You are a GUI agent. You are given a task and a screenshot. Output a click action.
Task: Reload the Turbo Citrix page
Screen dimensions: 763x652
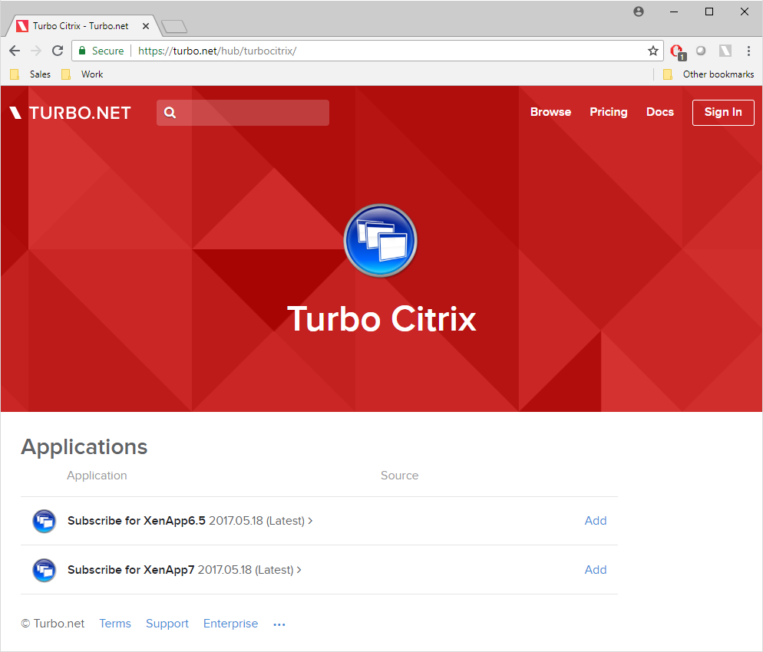pos(57,51)
